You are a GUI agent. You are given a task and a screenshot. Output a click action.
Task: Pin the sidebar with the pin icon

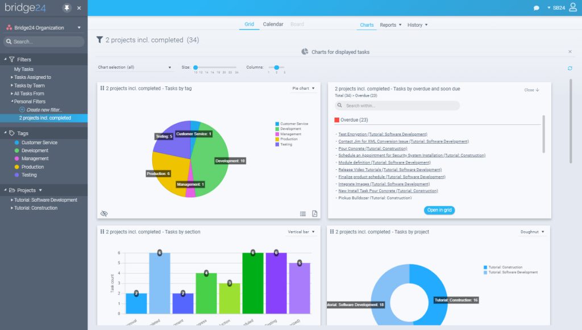tap(67, 8)
